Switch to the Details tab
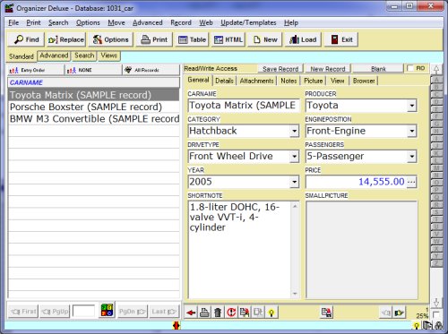Screen dimensions: 448x334 coord(224,81)
